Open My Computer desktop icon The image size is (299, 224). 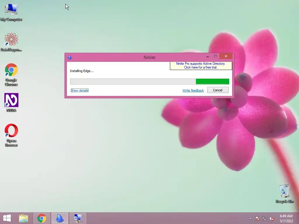11,12
